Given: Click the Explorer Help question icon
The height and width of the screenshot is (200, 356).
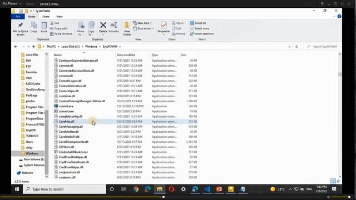Looking at the screenshot, I should 339,16.
